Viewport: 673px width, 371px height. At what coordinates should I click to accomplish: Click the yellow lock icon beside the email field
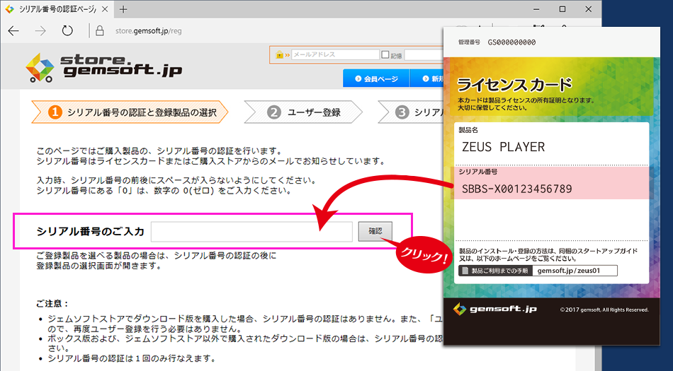pos(280,55)
